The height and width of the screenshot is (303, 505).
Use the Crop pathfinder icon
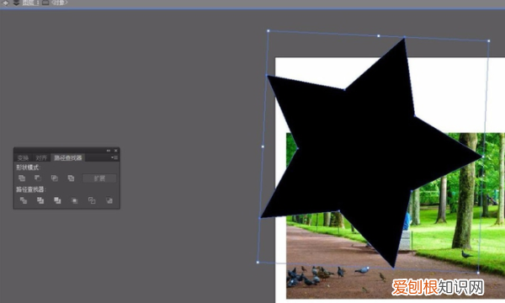click(x=74, y=200)
